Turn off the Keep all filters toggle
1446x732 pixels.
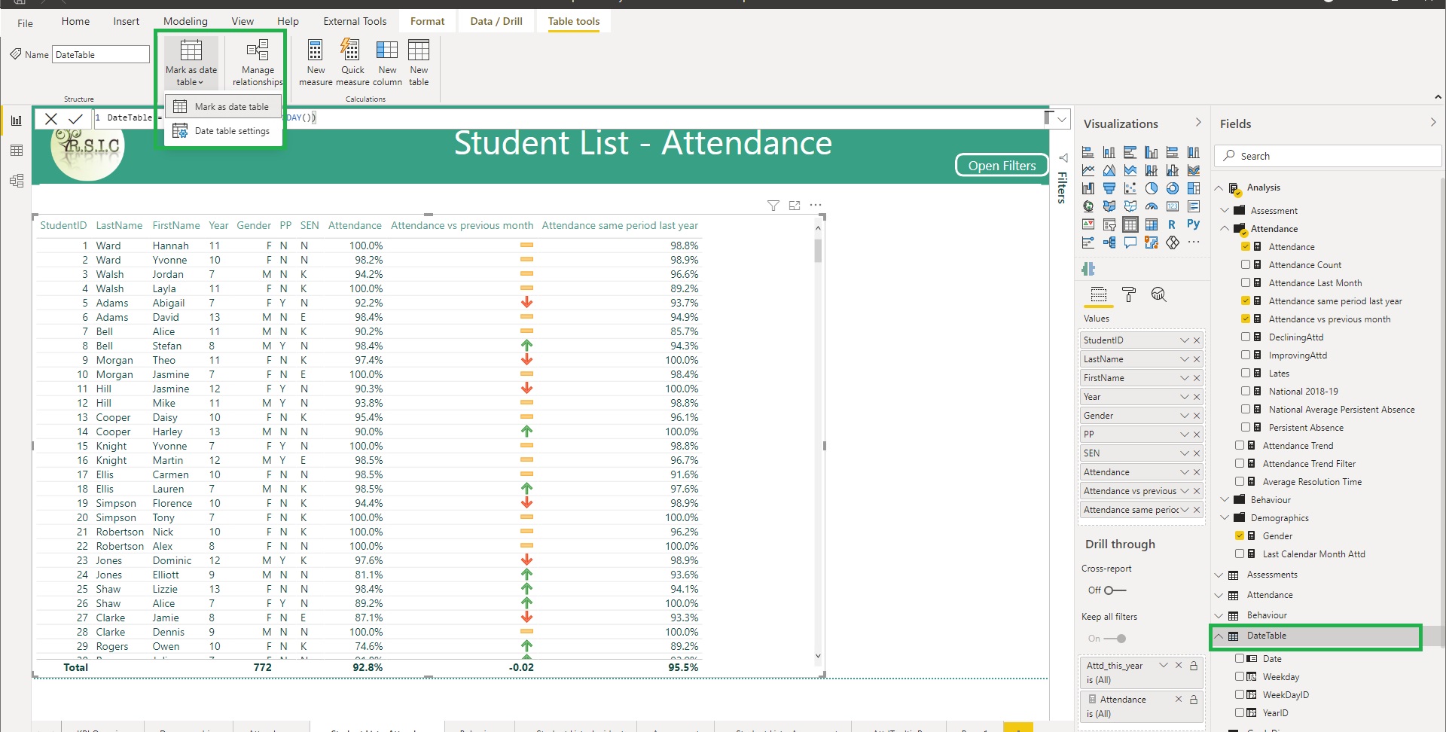tap(1115, 639)
